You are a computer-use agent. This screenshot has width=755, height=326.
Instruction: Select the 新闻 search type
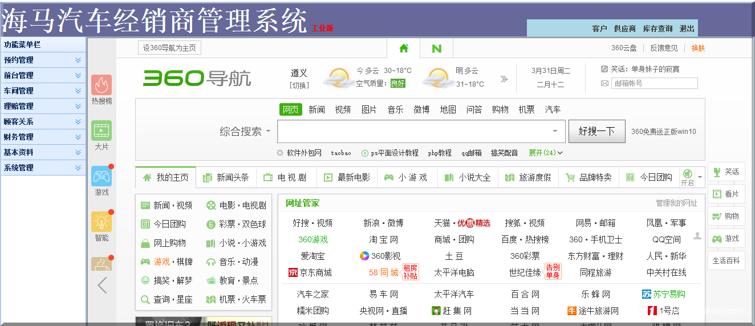point(317,109)
